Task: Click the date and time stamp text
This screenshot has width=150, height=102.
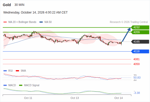Action: 35,12
